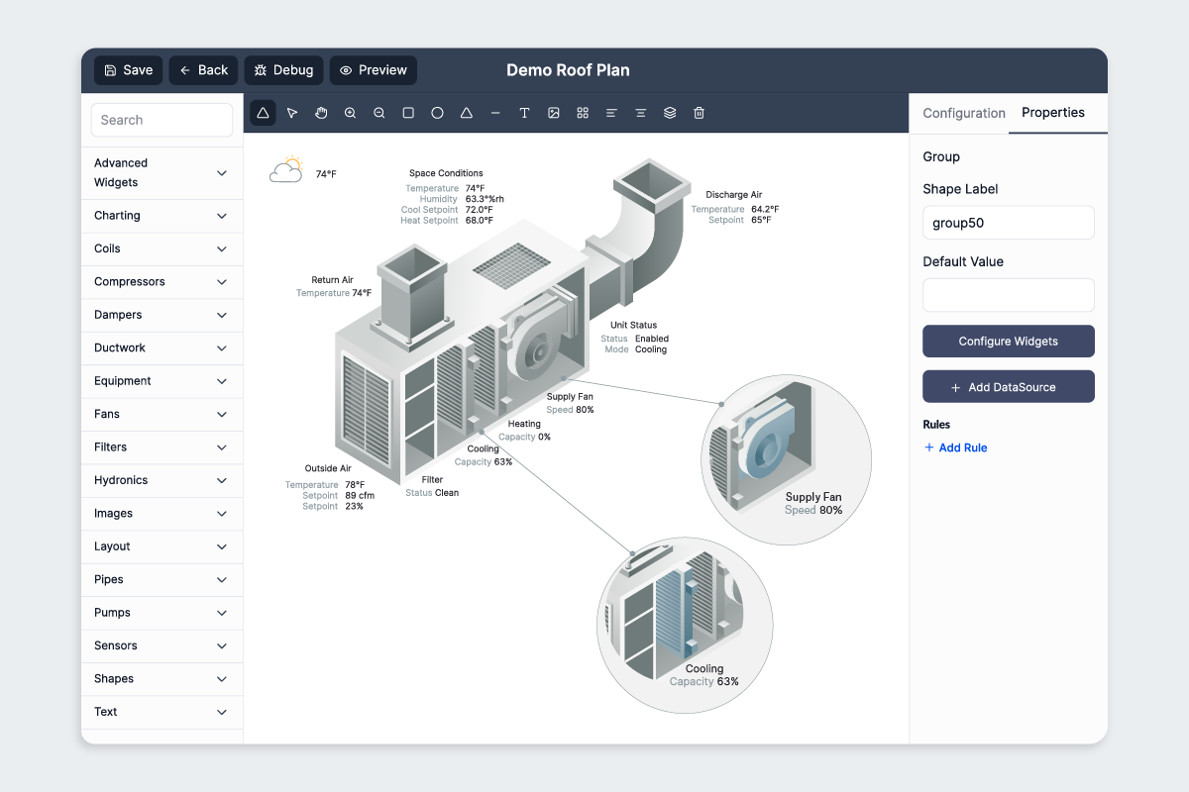Click the insert image icon
Viewport: 1189px width, 792px height.
pyautogui.click(x=554, y=113)
